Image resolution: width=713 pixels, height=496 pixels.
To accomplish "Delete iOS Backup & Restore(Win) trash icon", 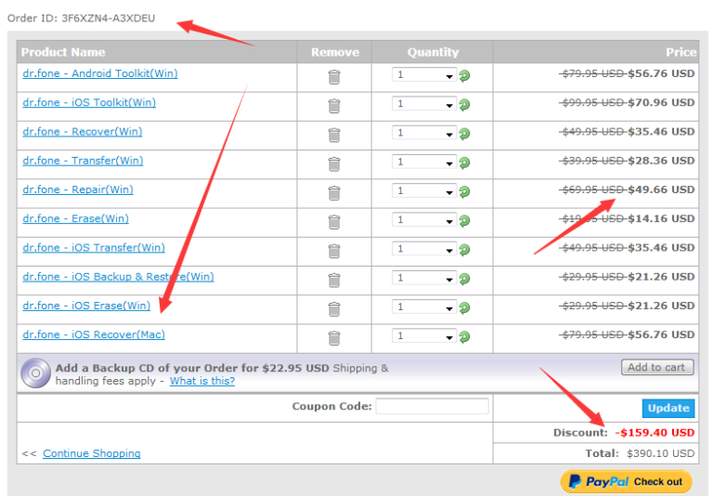I will pyautogui.click(x=334, y=281).
